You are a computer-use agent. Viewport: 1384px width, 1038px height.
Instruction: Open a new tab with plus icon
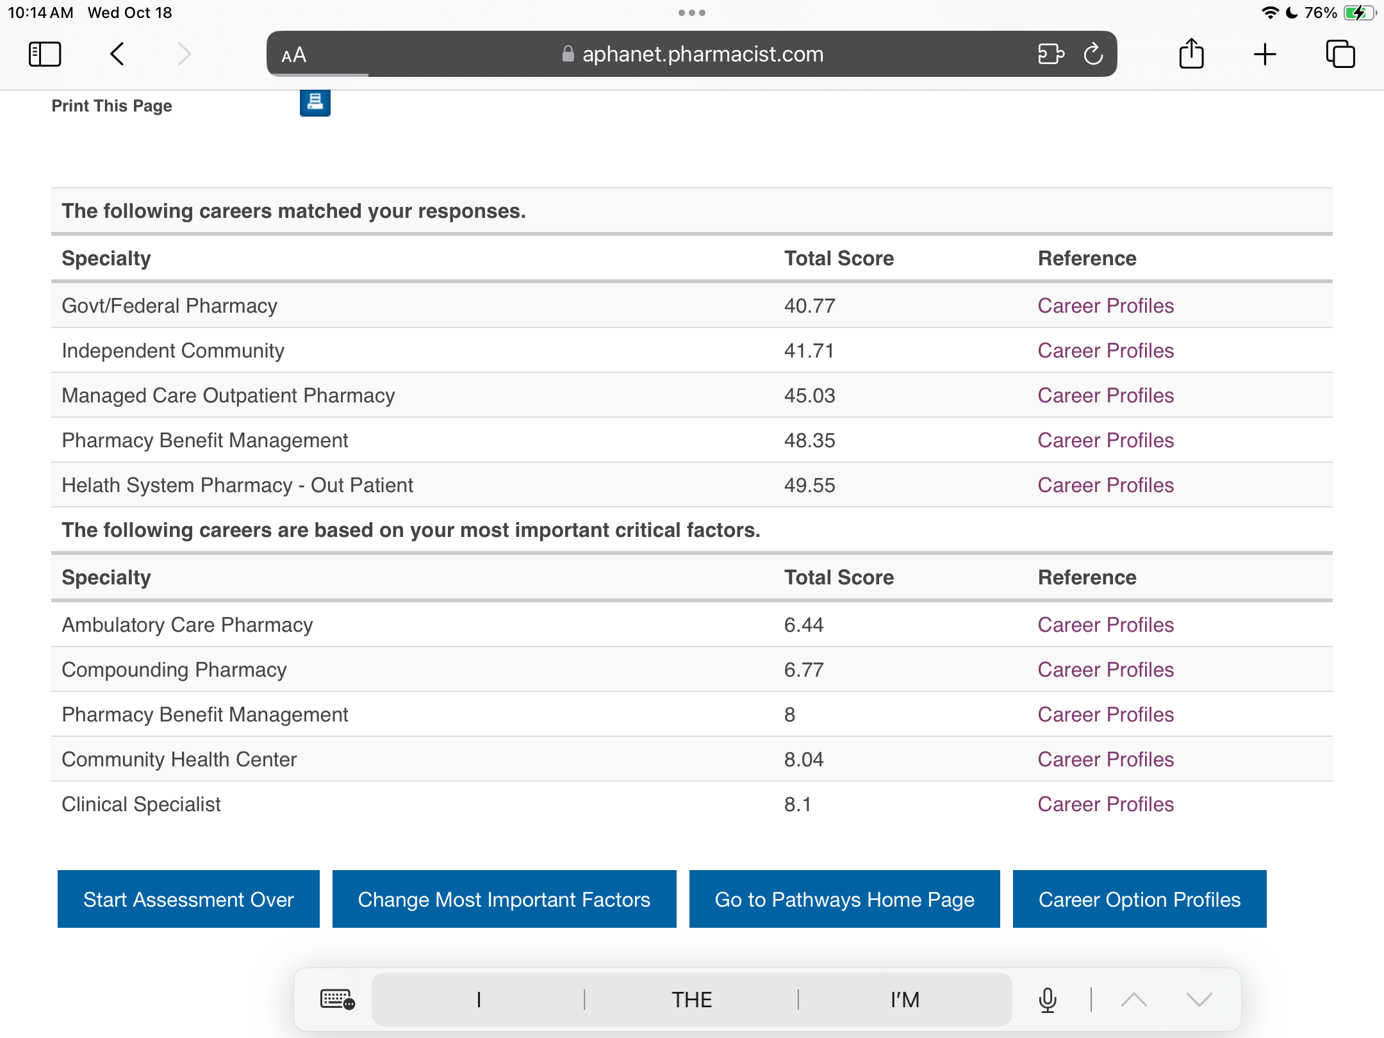[x=1265, y=54]
